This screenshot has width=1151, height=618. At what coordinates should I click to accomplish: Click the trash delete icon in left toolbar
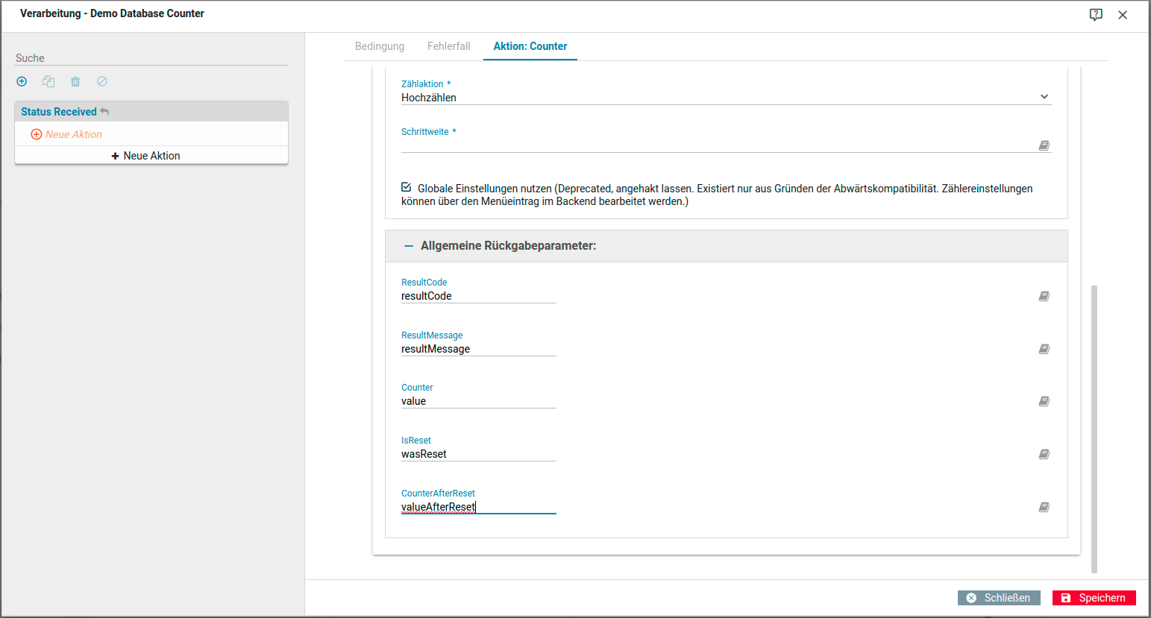coord(75,81)
